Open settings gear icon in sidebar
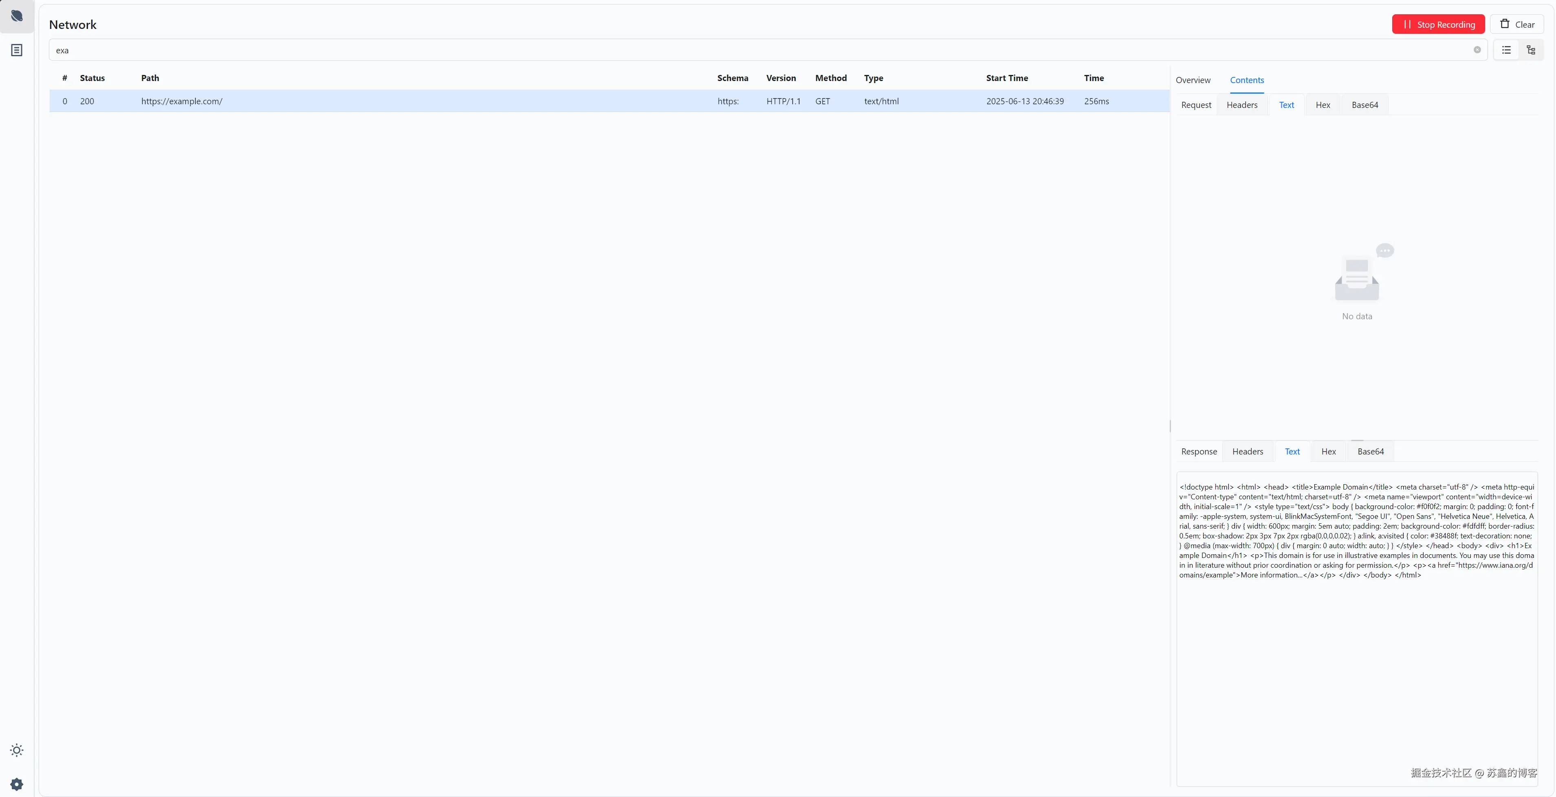The width and height of the screenshot is (1556, 797). (x=17, y=784)
